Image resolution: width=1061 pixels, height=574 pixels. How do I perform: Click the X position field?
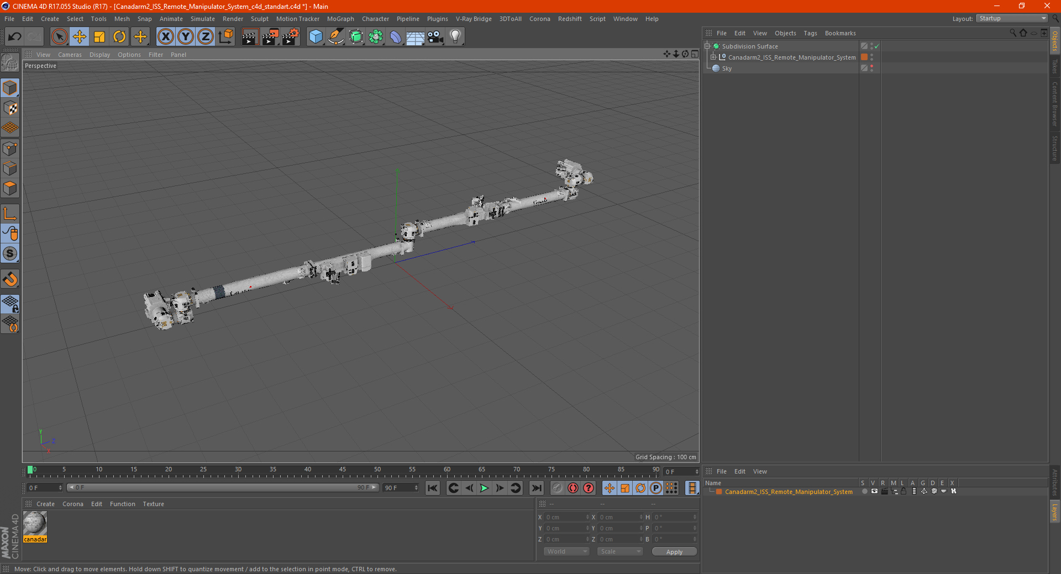pos(566,517)
